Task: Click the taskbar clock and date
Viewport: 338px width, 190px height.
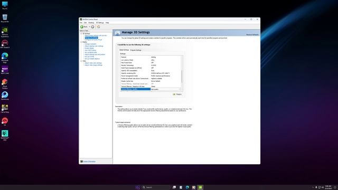Action: click(328, 187)
